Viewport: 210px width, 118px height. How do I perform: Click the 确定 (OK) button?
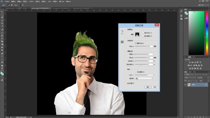[148, 87]
